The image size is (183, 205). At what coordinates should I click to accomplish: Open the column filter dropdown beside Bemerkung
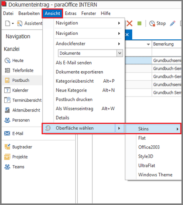coord(148,44)
